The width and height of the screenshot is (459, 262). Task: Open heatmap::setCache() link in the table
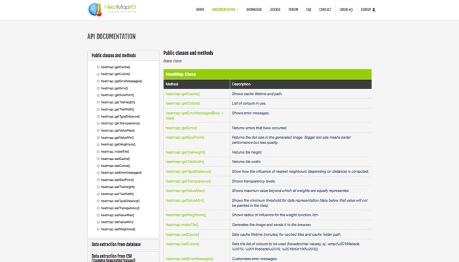point(183,234)
